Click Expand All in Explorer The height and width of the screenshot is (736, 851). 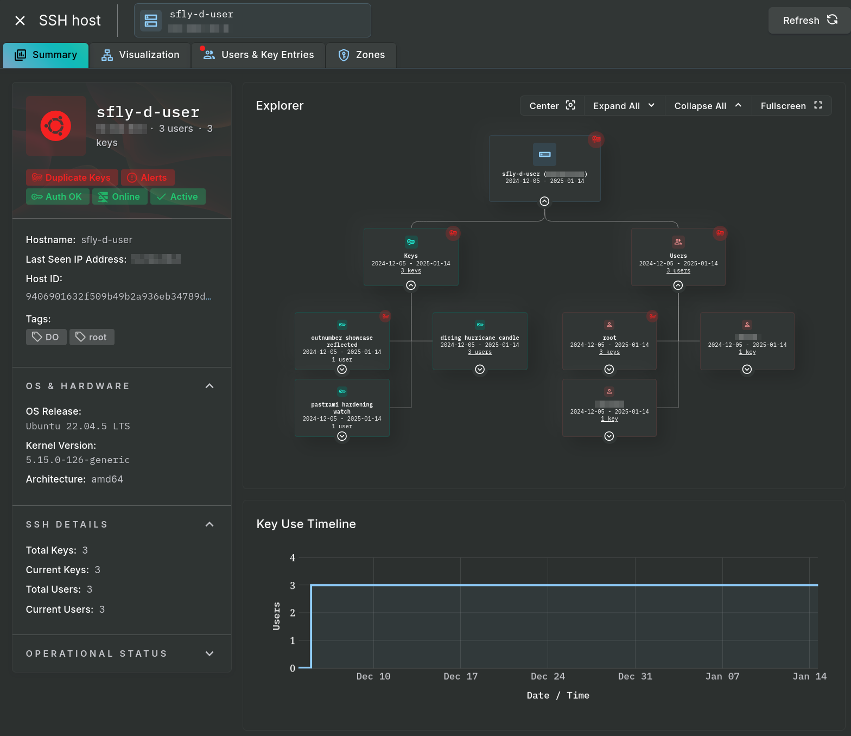coord(625,106)
